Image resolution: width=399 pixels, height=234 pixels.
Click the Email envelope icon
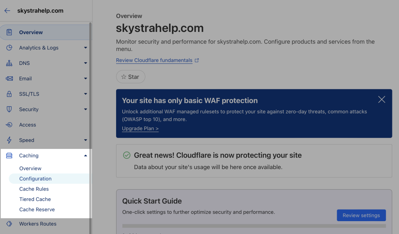9,79
